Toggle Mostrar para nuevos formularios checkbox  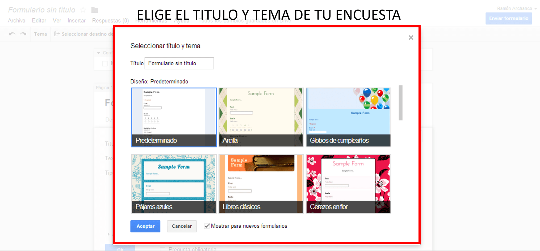coord(207,226)
